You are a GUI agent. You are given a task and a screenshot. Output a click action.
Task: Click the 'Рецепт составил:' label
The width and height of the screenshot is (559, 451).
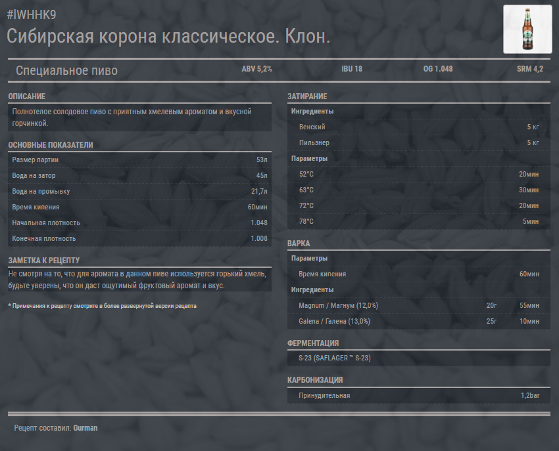43,428
